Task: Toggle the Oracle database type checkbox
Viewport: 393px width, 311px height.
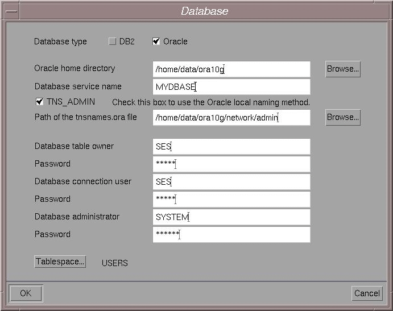Action: 156,42
